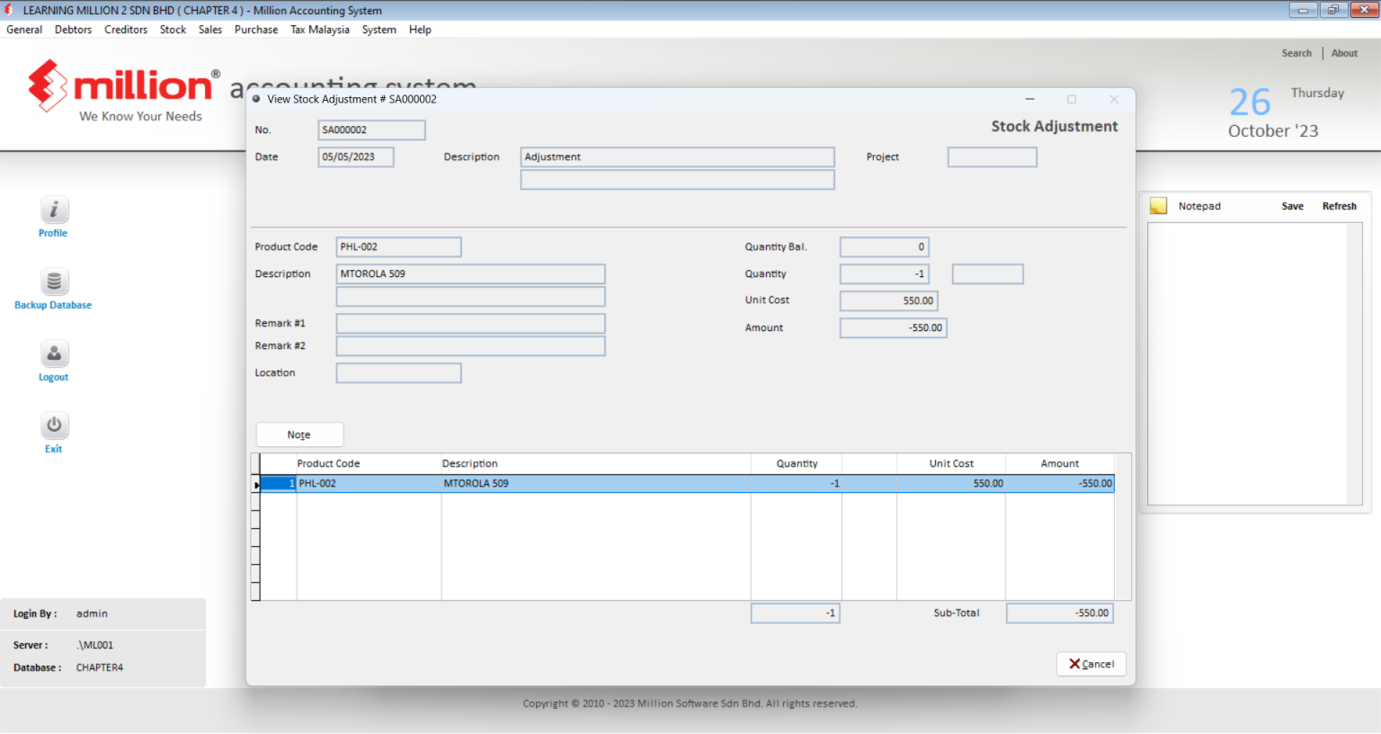Click the Amount field -550.00 above the grid
This screenshot has width=1381, height=734.
click(x=894, y=328)
